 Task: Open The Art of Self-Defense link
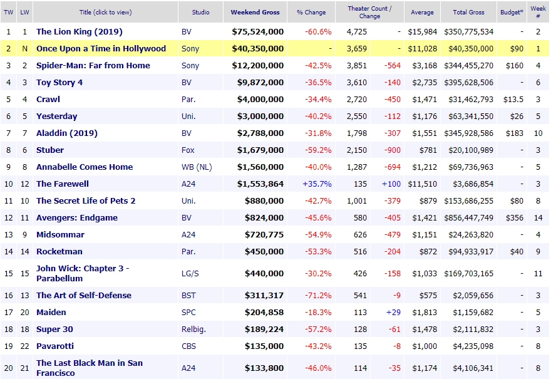click(x=84, y=295)
